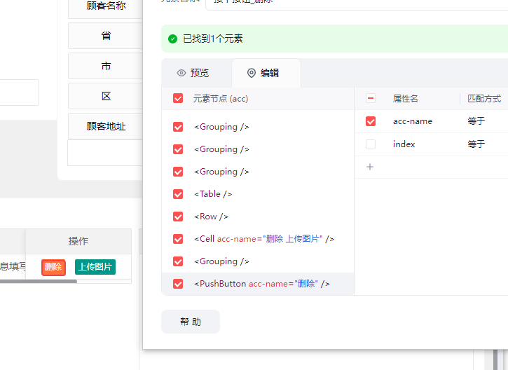Screen dimensions: 508x370
Task: Select the first <Grouping /> node row
Action: click(258, 127)
